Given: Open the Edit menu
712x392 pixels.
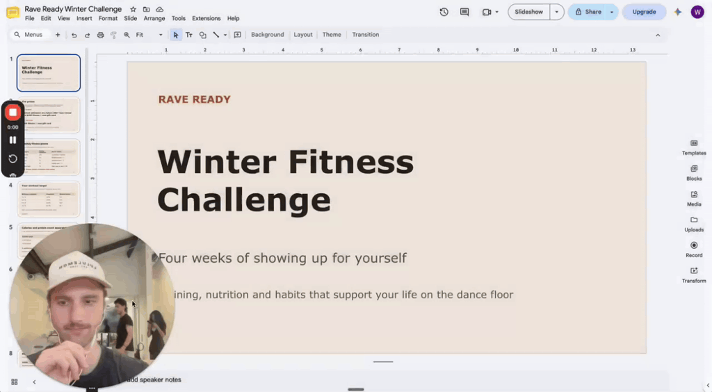Looking at the screenshot, I should pos(46,19).
